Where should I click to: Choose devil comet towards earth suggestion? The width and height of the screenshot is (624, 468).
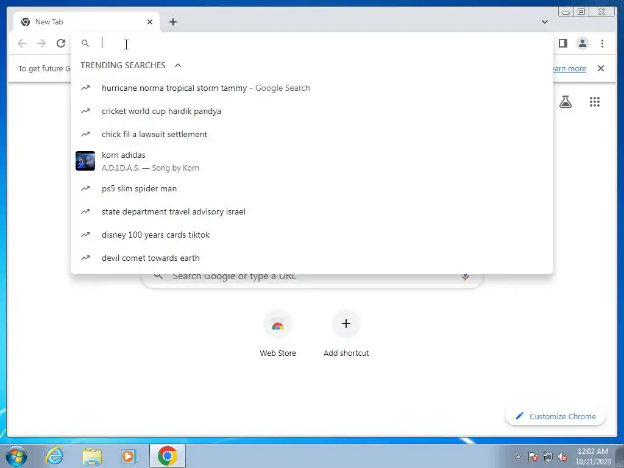click(x=312, y=258)
